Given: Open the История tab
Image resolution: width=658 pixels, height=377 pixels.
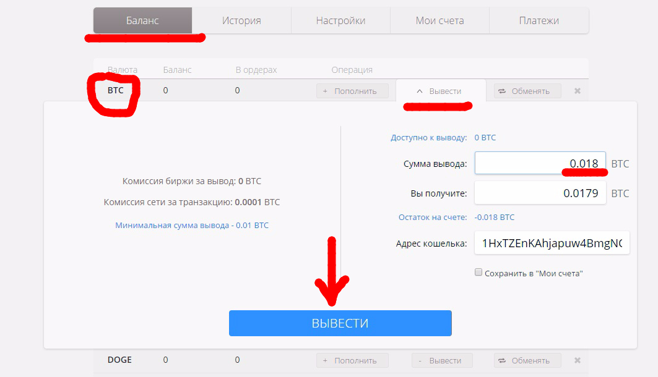Looking at the screenshot, I should pyautogui.click(x=241, y=20).
